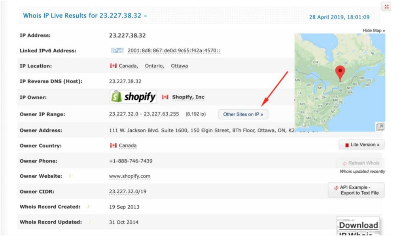
Task: Click the 'Owner Country:' label
Action: tap(41, 146)
